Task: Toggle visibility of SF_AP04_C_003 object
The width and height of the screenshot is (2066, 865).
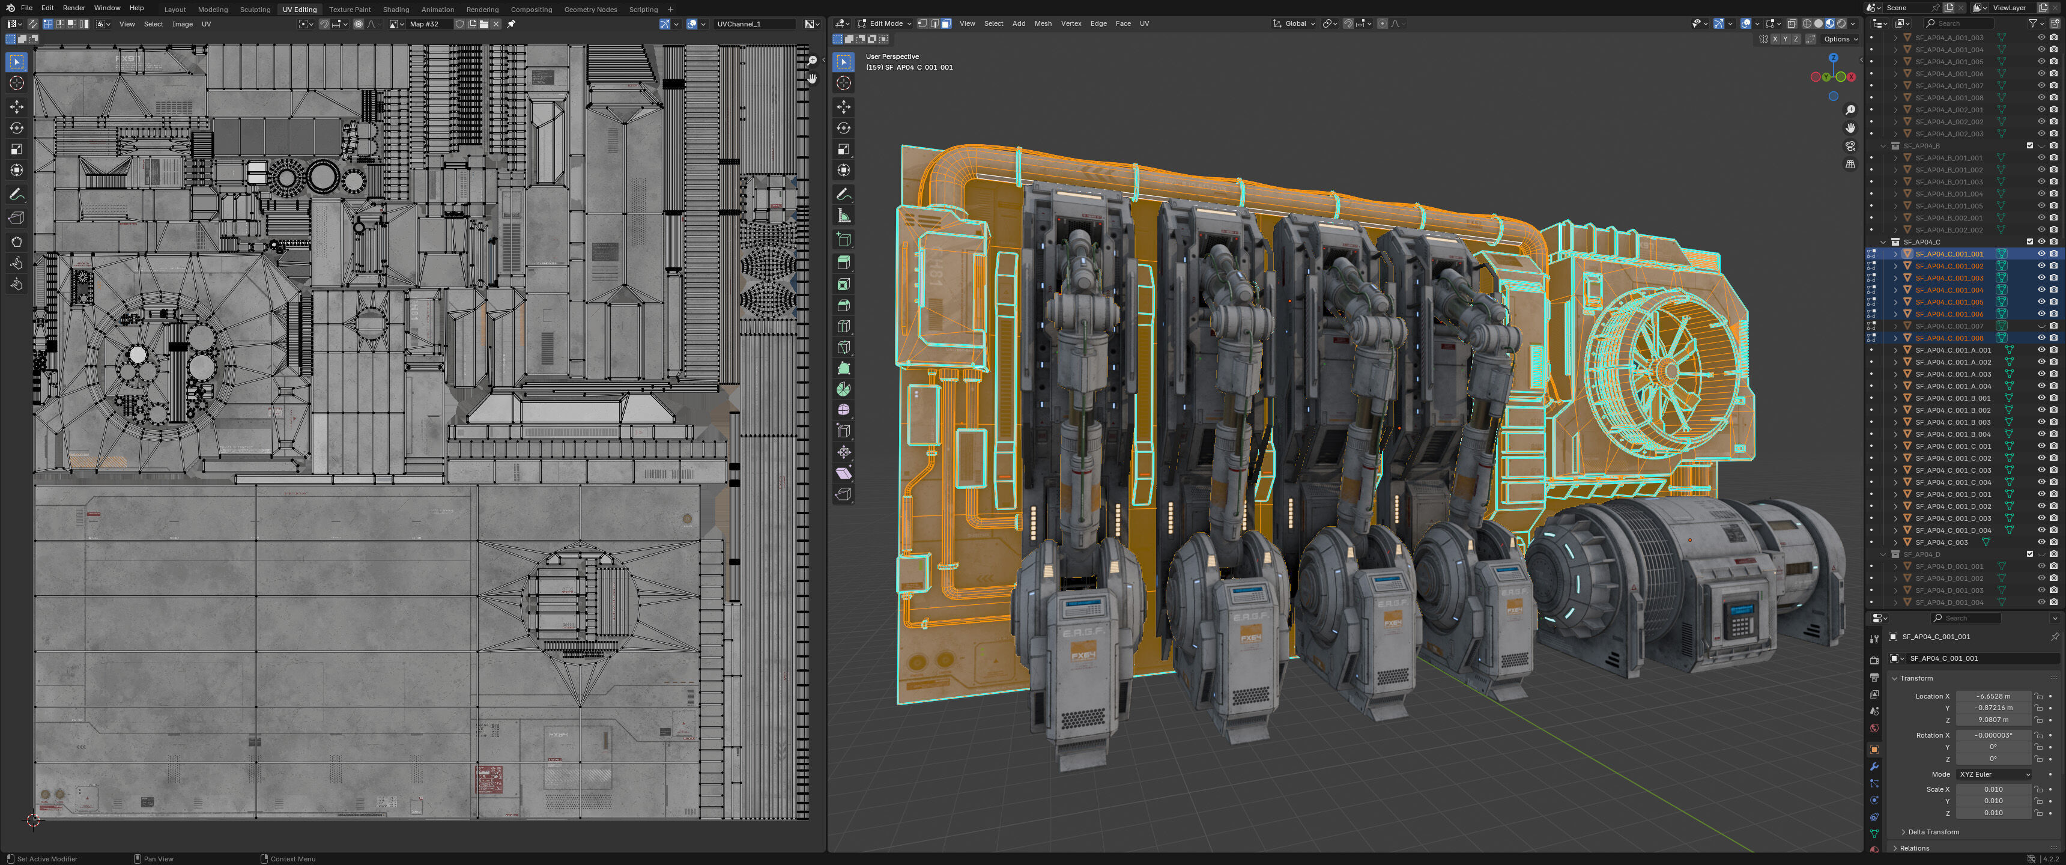Action: pos(2041,542)
